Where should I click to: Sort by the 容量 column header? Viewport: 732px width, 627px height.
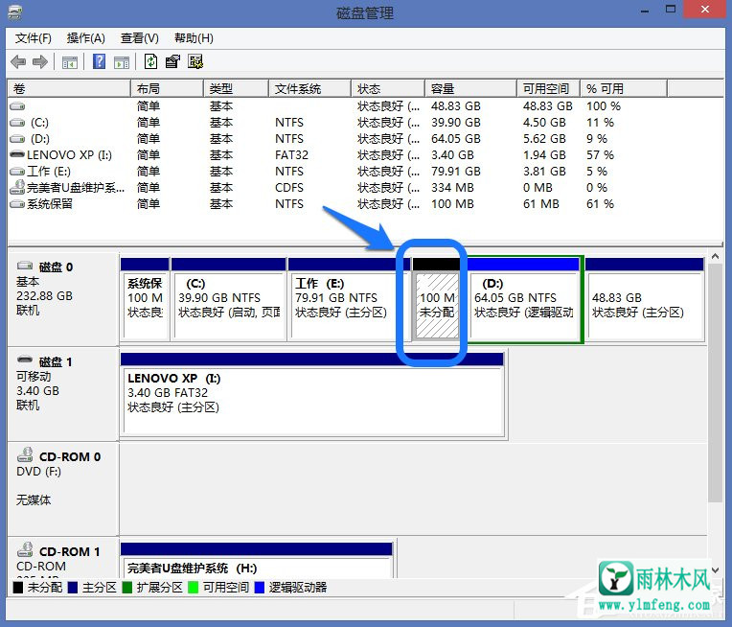[x=471, y=89]
